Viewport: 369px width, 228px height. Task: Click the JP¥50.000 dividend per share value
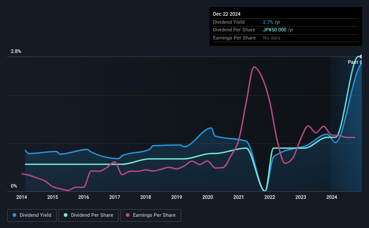(x=275, y=30)
